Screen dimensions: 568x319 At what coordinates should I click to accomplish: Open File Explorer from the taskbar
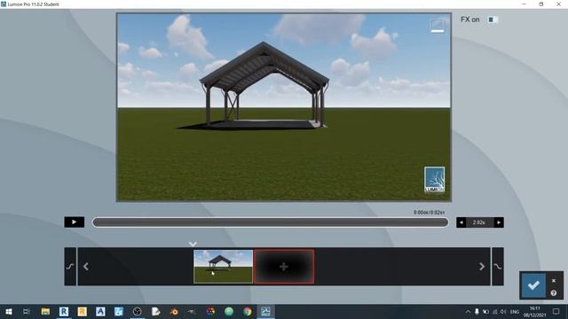click(45, 311)
